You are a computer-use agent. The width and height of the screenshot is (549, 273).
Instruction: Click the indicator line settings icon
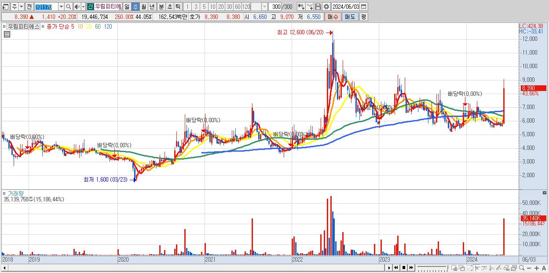tap(309, 7)
